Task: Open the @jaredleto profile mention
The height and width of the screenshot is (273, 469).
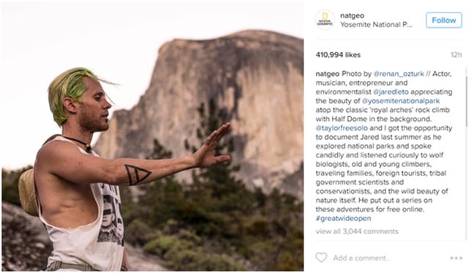Action: [x=391, y=92]
